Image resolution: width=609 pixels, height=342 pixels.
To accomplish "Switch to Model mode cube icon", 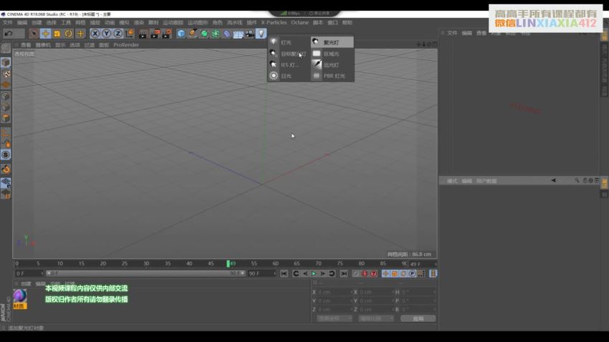I will tap(6, 62).
